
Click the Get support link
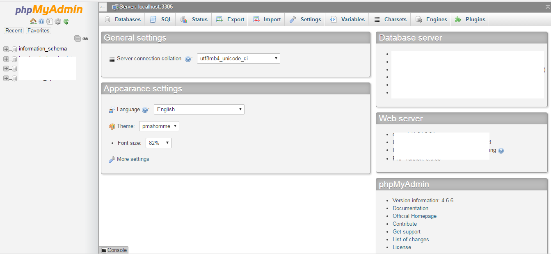coord(407,232)
